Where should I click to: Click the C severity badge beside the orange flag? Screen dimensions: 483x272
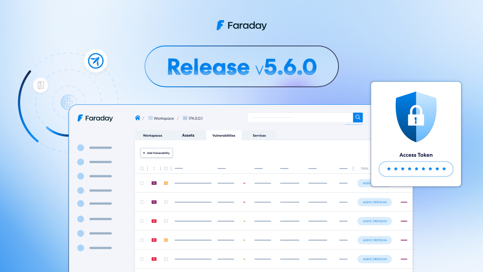point(154,183)
